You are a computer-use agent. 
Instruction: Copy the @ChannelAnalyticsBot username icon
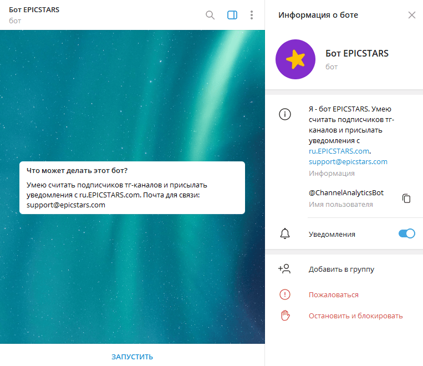[x=406, y=199]
